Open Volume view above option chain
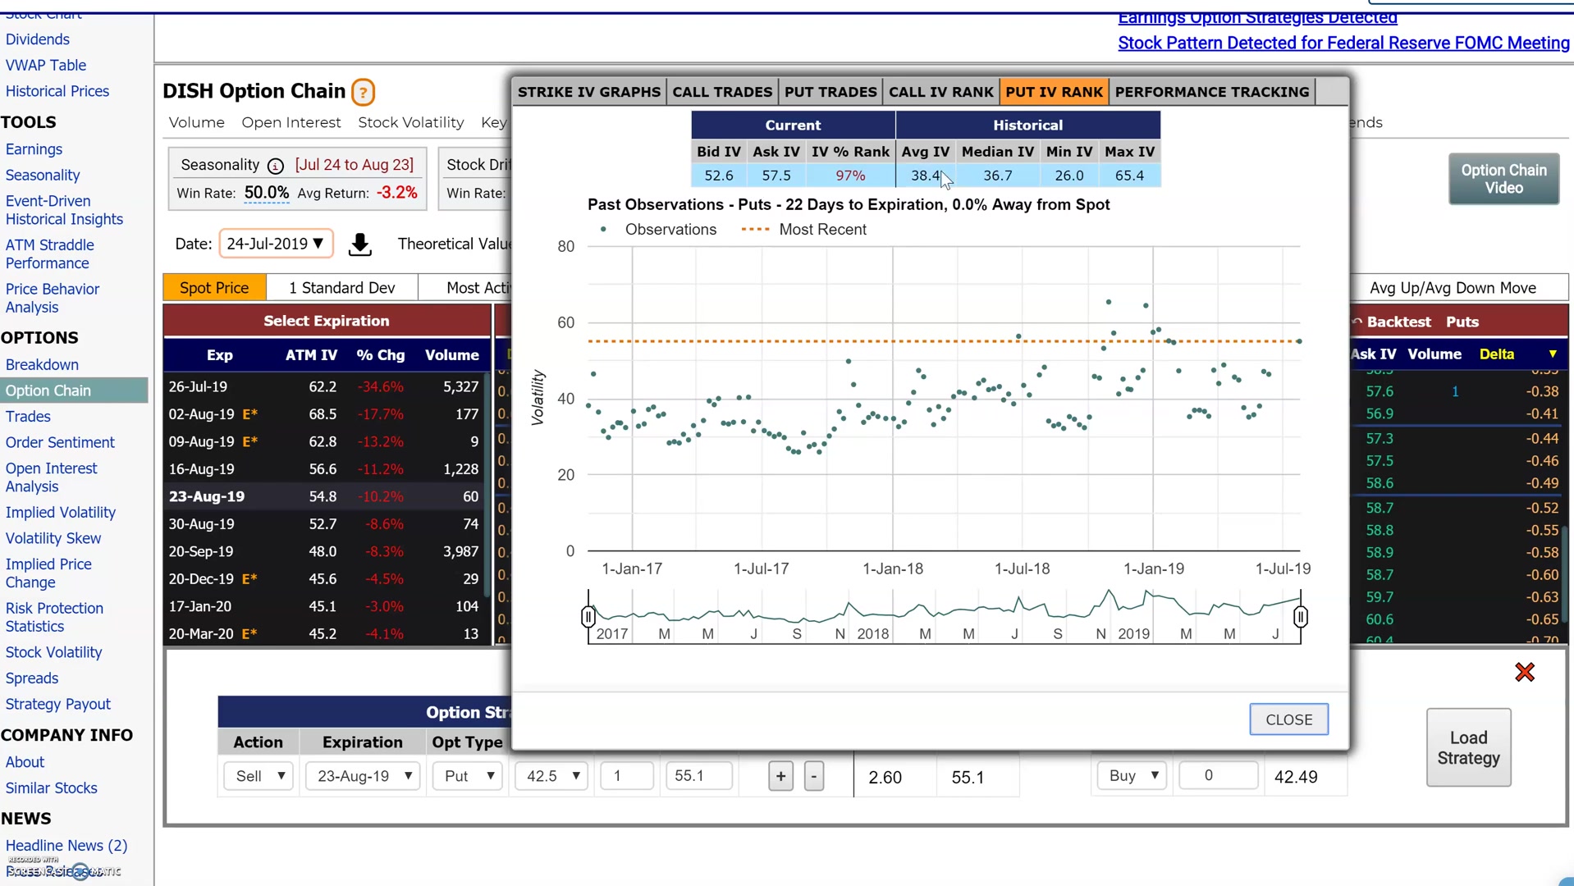The image size is (1574, 886). point(197,123)
